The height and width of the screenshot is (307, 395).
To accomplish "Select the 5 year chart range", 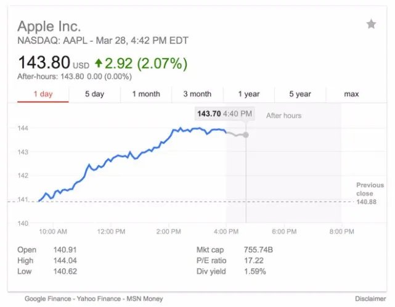I will [300, 94].
